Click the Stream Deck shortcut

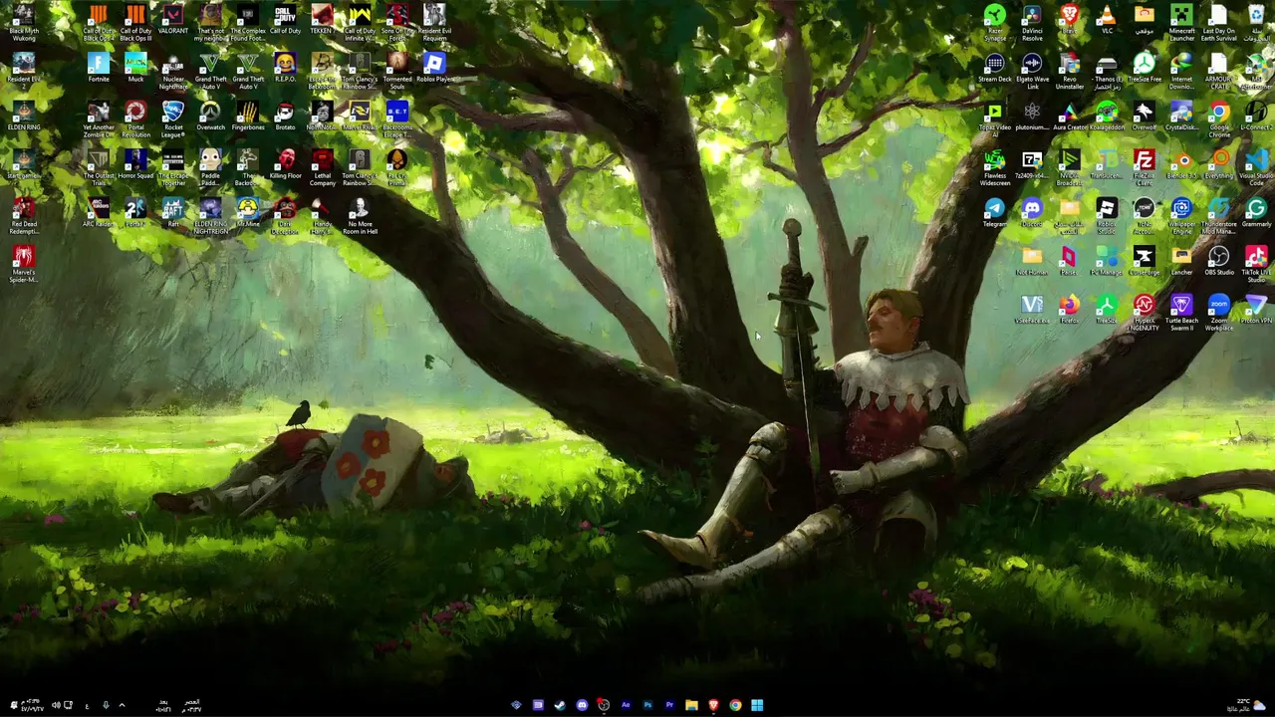995,68
